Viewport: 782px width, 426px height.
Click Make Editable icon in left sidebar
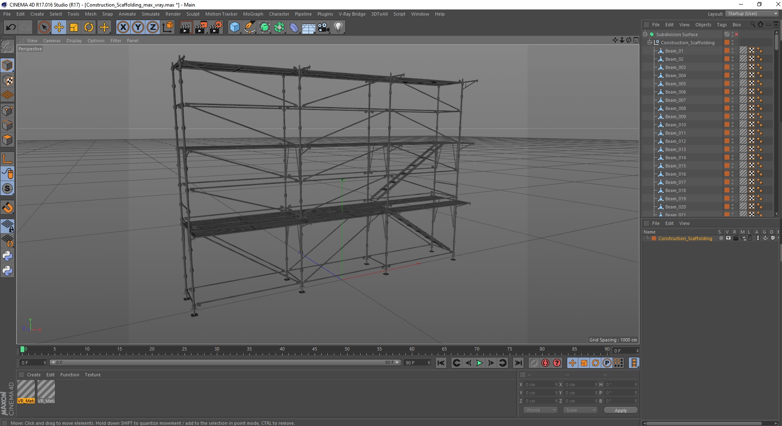(7, 47)
